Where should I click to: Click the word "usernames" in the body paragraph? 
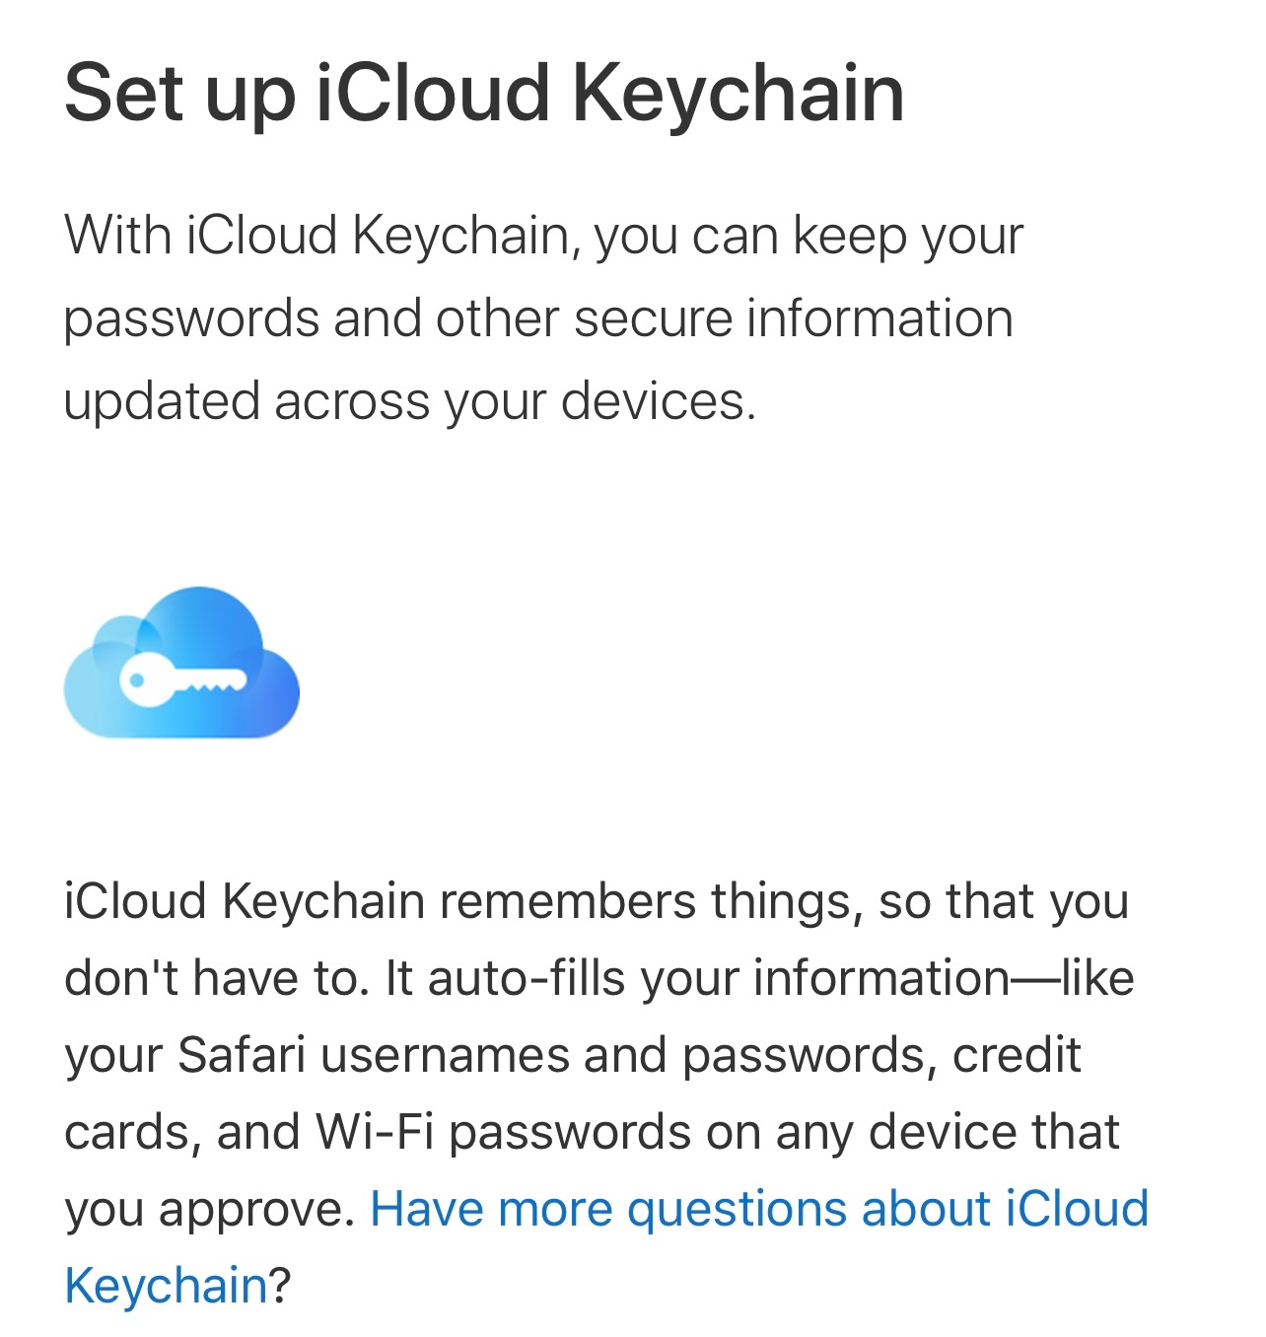point(446,1055)
